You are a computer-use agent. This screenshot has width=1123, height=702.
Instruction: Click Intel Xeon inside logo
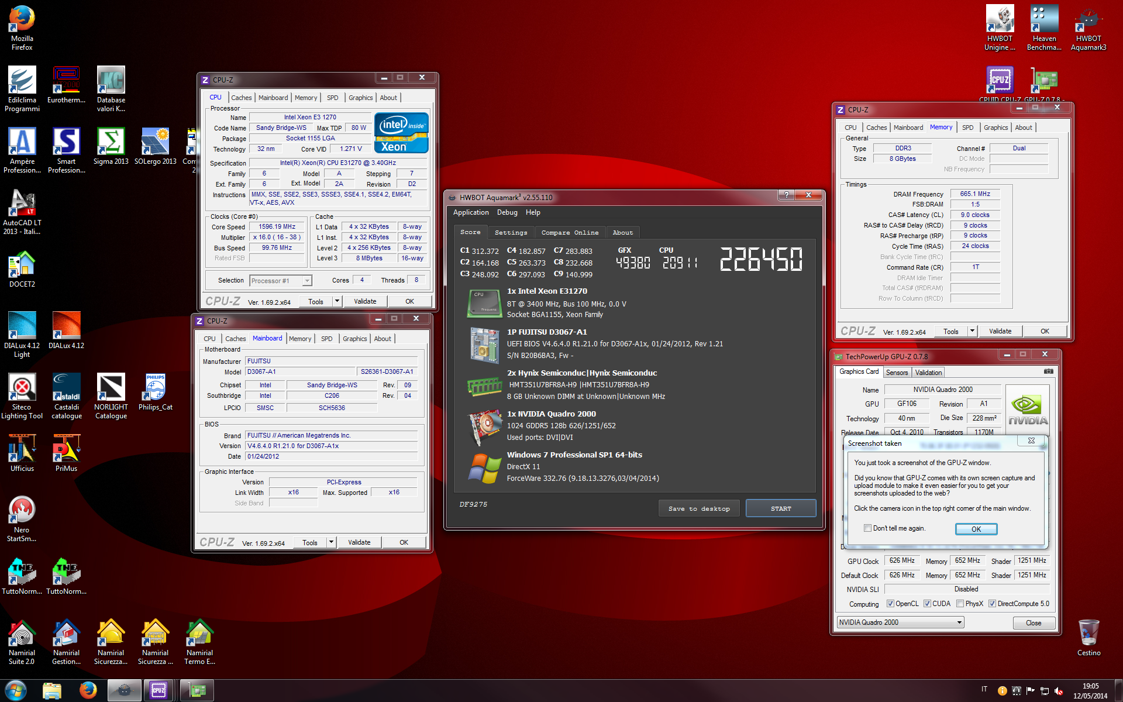[402, 133]
